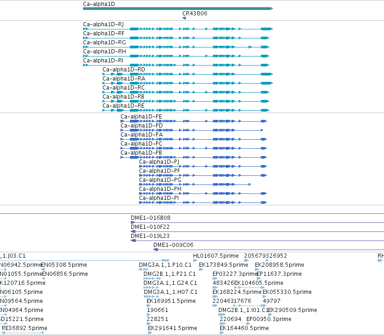Select EST EK173849.5prime label
Viewport: 384px width, 335px height.
coord(223,265)
